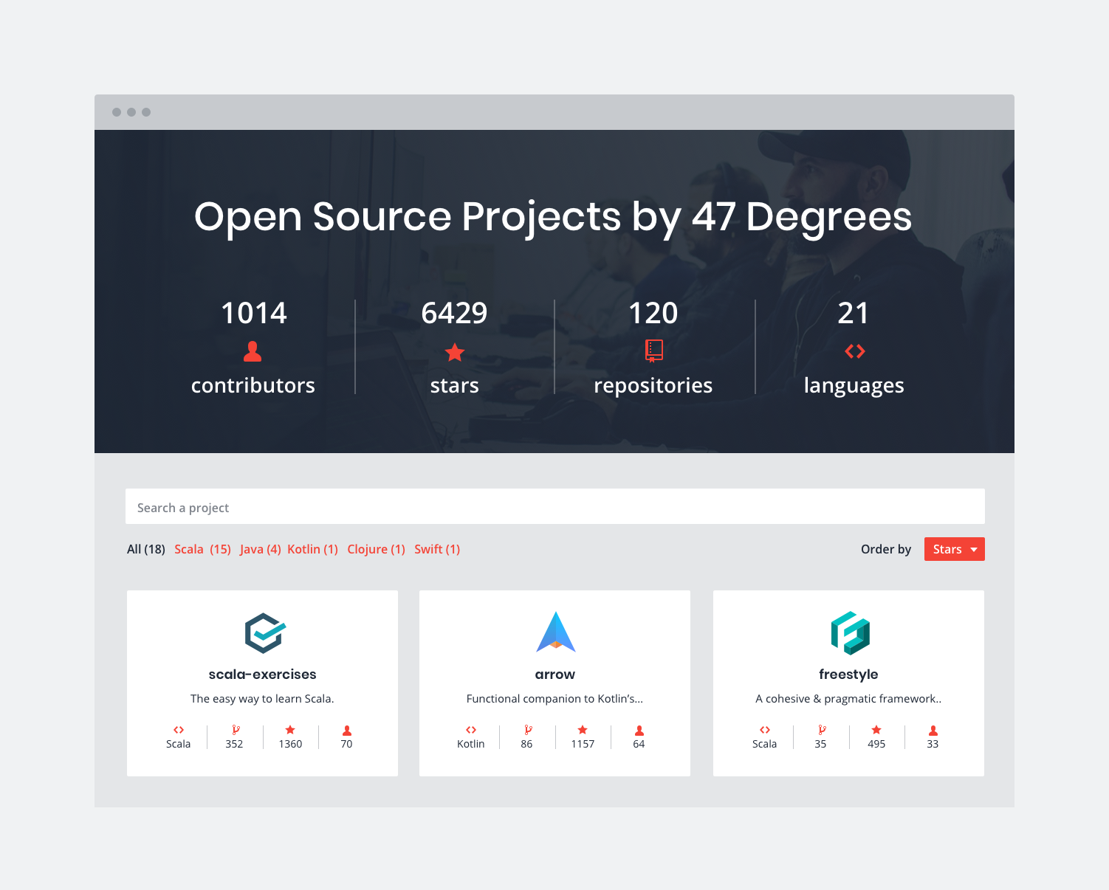Click the page heading Open Source Projects

pyautogui.click(x=553, y=217)
